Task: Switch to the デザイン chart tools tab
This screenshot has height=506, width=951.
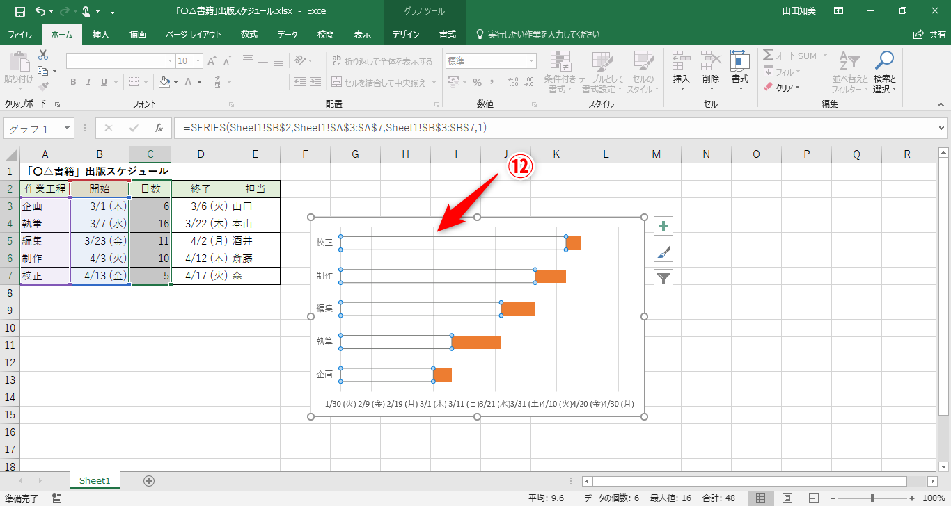Action: 405,34
